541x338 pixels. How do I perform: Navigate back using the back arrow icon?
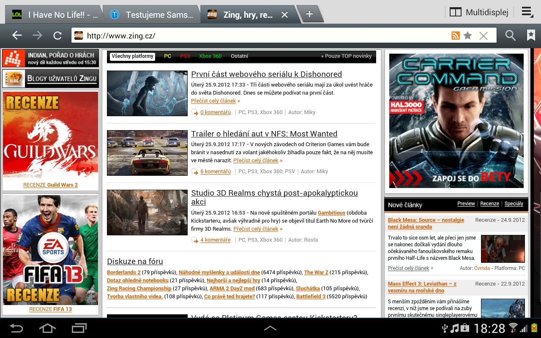pos(16,35)
